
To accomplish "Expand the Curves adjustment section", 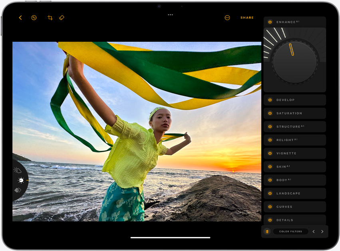I will (294, 206).
